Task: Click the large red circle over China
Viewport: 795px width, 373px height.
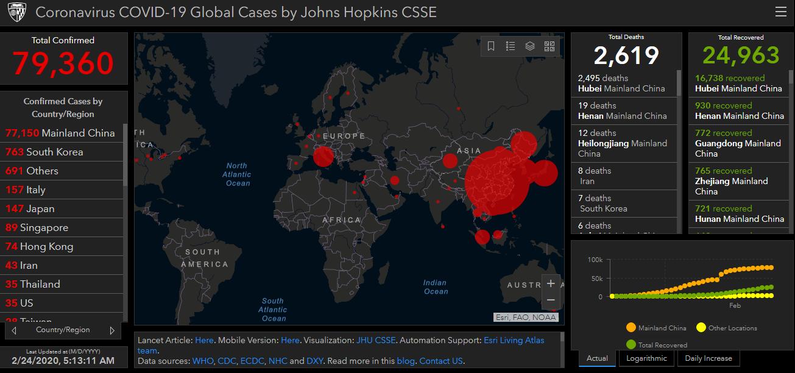Action: [x=496, y=183]
